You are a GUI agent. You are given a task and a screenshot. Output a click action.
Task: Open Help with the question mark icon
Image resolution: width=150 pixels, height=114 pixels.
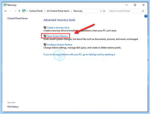pyautogui.click(x=146, y=16)
